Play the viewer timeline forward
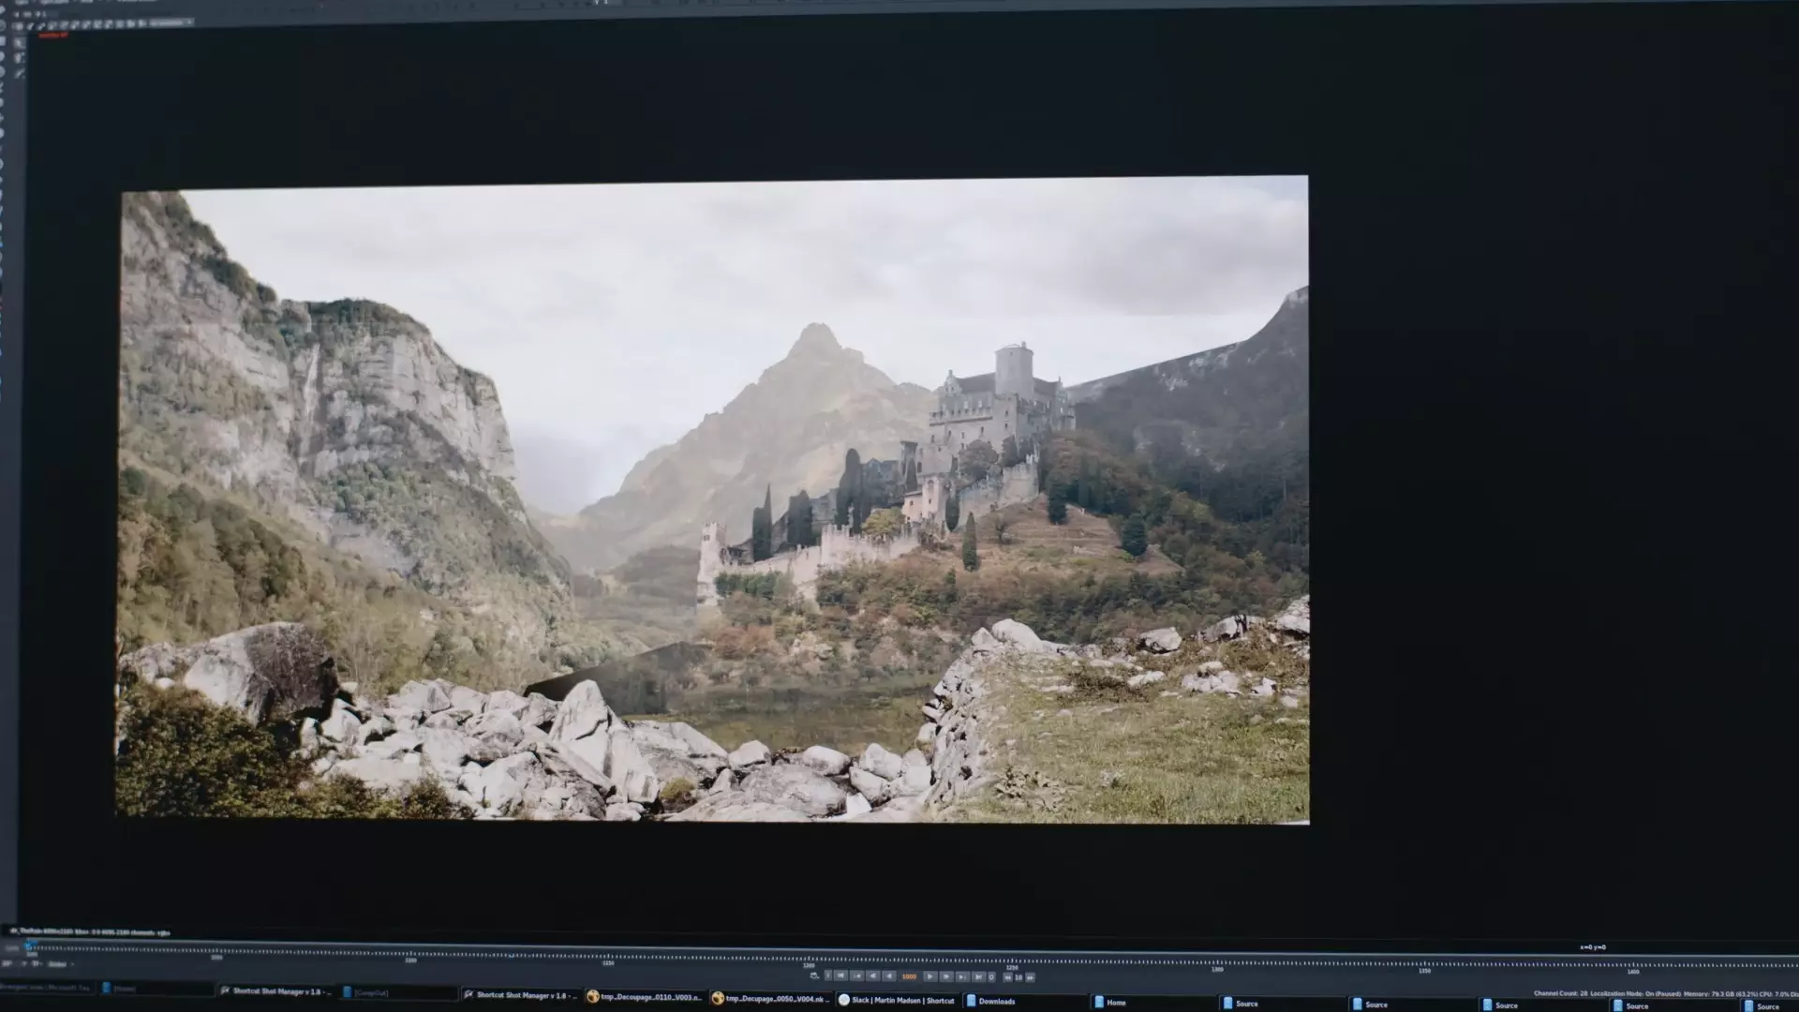The width and height of the screenshot is (1799, 1012). tap(930, 976)
